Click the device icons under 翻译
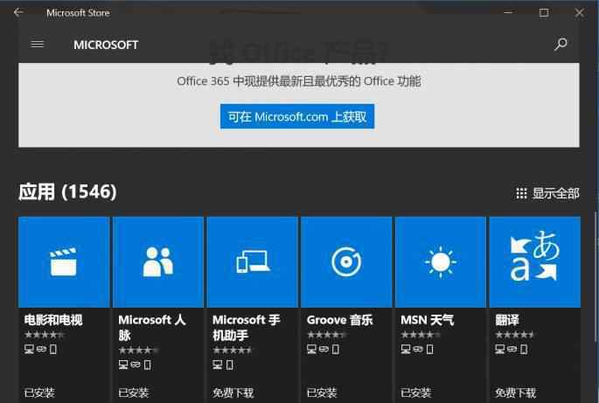Screen dimensions: 599x403 tap(512, 349)
